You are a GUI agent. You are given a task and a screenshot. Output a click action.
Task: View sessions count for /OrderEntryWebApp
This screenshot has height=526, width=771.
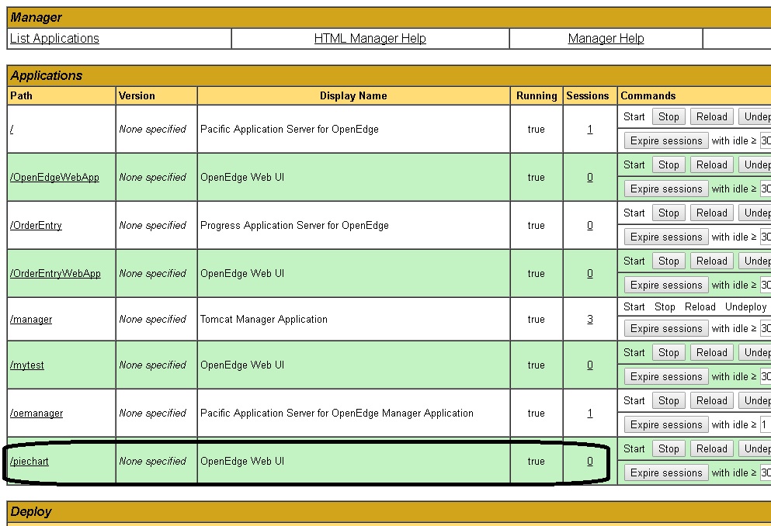coord(589,274)
